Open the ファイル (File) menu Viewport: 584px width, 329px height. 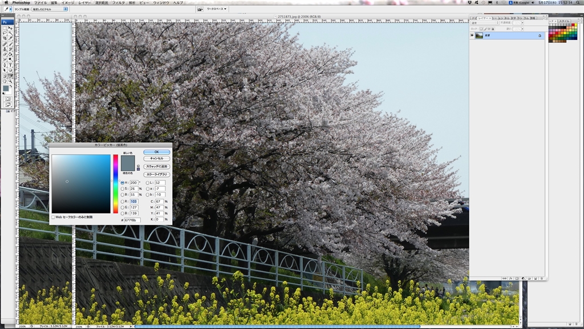[40, 3]
